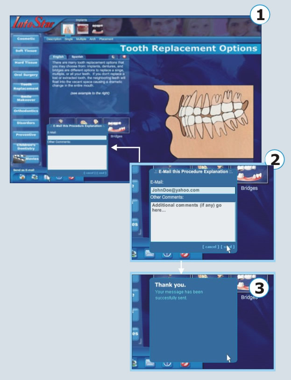Click the red stop icon below filled-in dialog
Viewport: 291px width, 380px height.
pos(185,255)
